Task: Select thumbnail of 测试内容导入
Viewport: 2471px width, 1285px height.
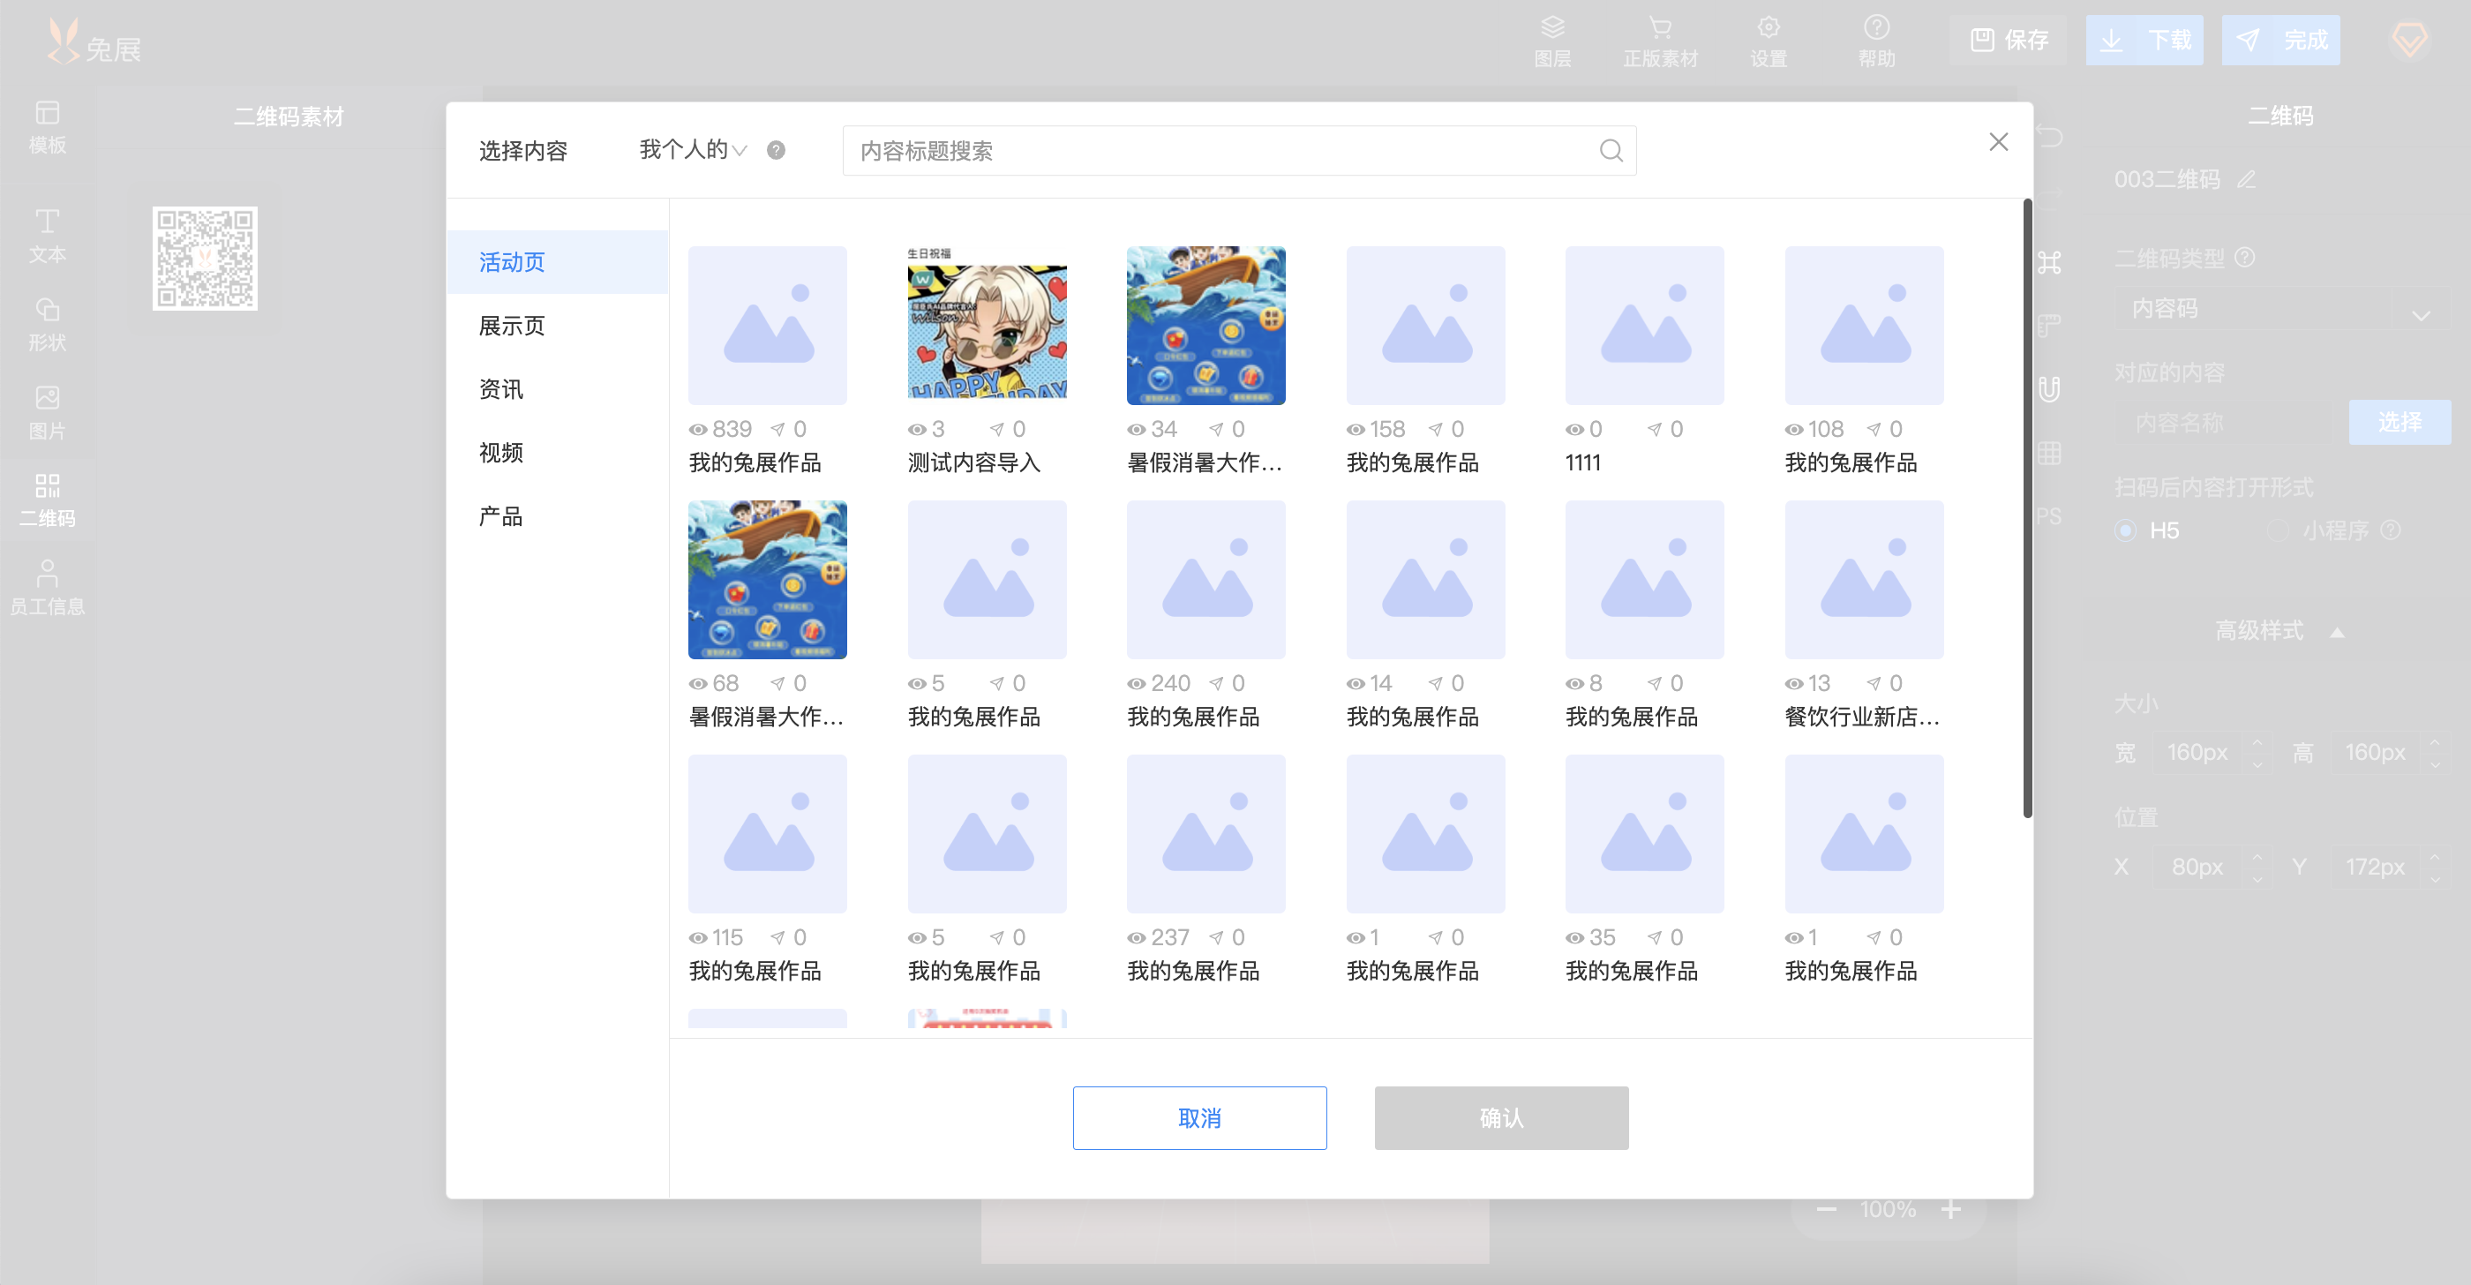Action: tap(986, 325)
